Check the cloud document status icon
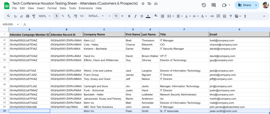 click(x=156, y=4)
